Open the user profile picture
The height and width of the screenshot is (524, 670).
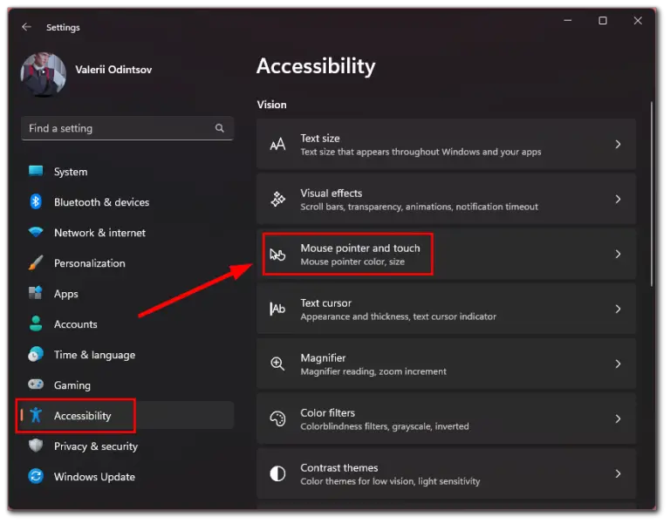pyautogui.click(x=43, y=74)
